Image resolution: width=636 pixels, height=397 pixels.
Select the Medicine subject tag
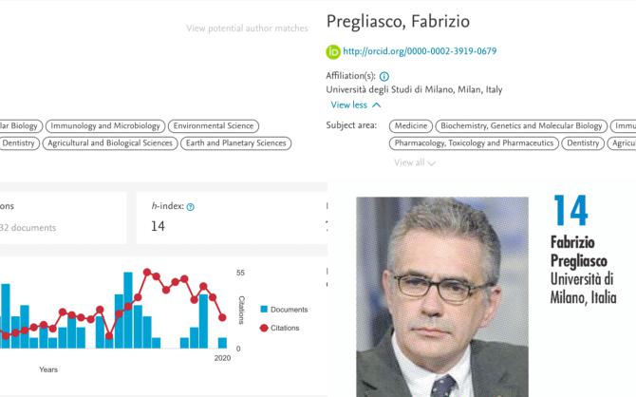411,125
